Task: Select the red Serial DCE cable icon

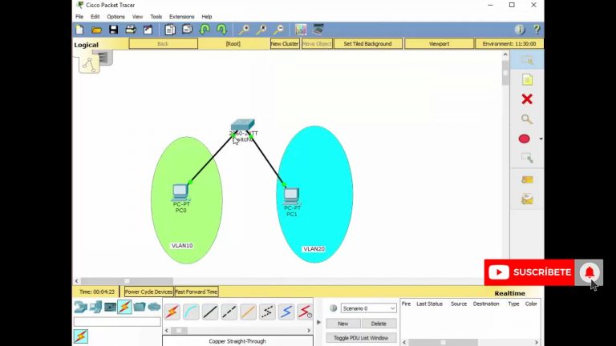Action: pos(305,312)
